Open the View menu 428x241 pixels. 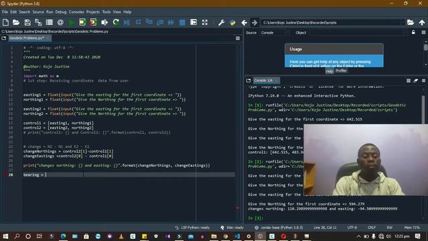pyautogui.click(x=117, y=12)
